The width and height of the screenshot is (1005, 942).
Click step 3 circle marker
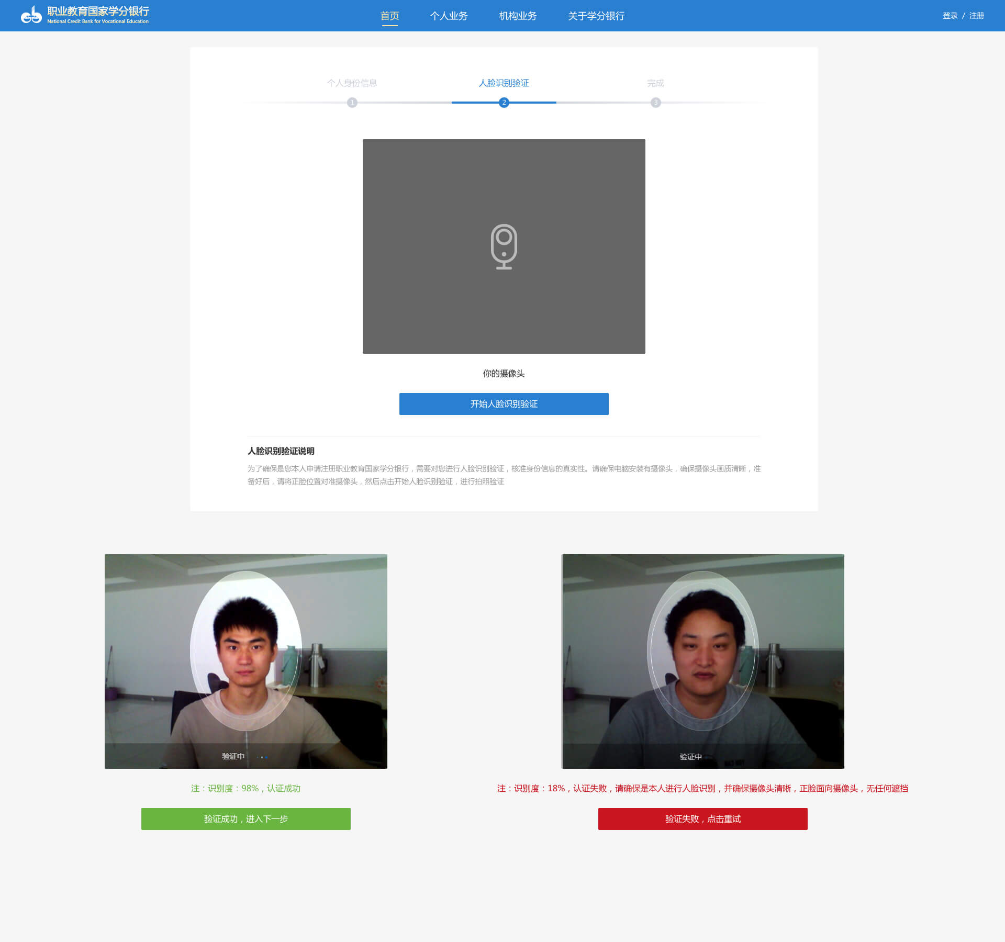coord(655,103)
